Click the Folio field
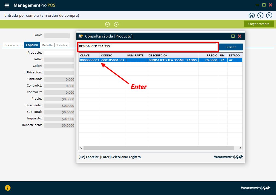This screenshot has width=276, height=195. (x=57, y=36)
